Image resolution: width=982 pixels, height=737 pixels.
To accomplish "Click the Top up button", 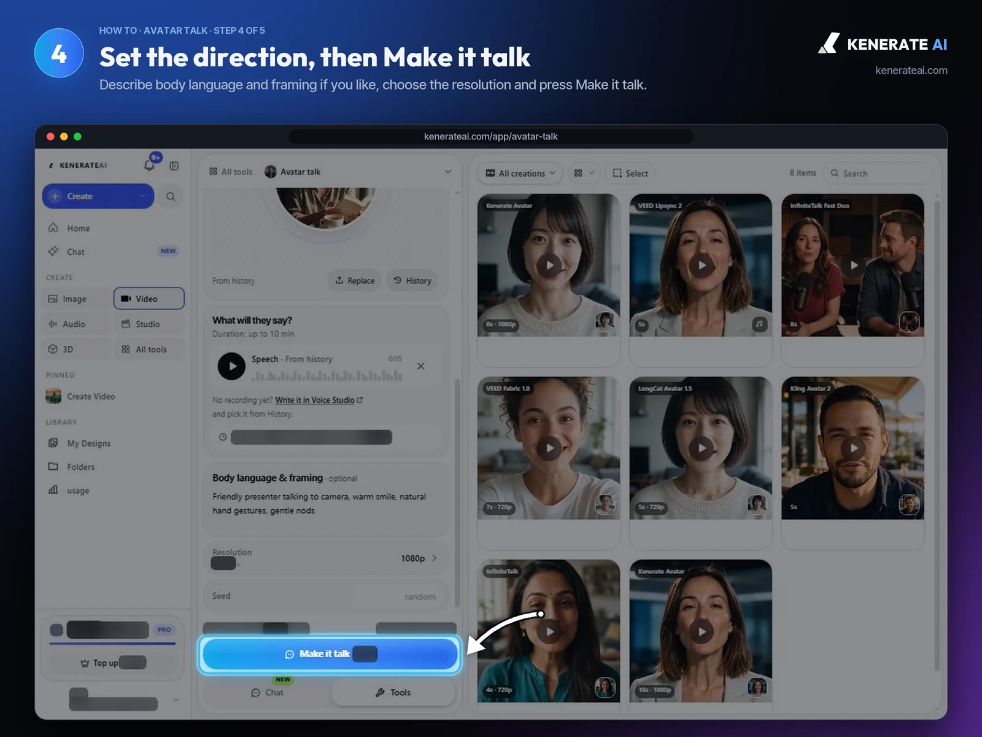I will [x=113, y=663].
